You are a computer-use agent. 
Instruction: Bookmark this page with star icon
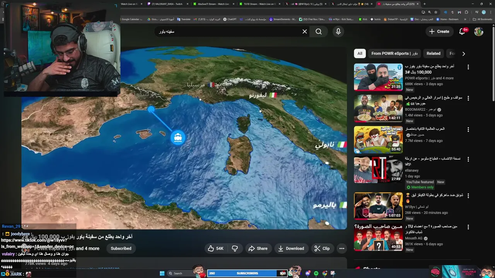[436, 12]
